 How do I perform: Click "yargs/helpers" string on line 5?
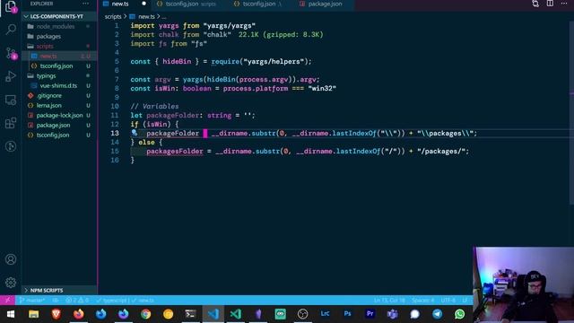274,62
